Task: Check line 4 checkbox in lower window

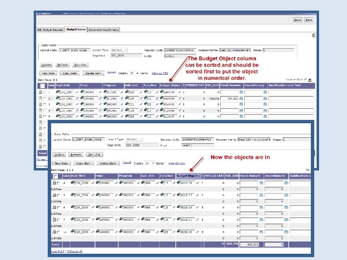Action: (x=58, y=183)
